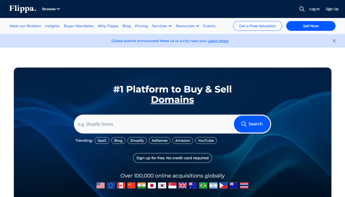Click the Japan flag icon

[x=152, y=185]
